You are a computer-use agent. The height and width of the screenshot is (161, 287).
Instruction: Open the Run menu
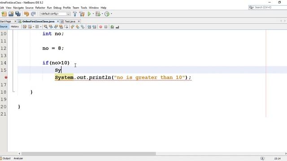(x=49, y=8)
